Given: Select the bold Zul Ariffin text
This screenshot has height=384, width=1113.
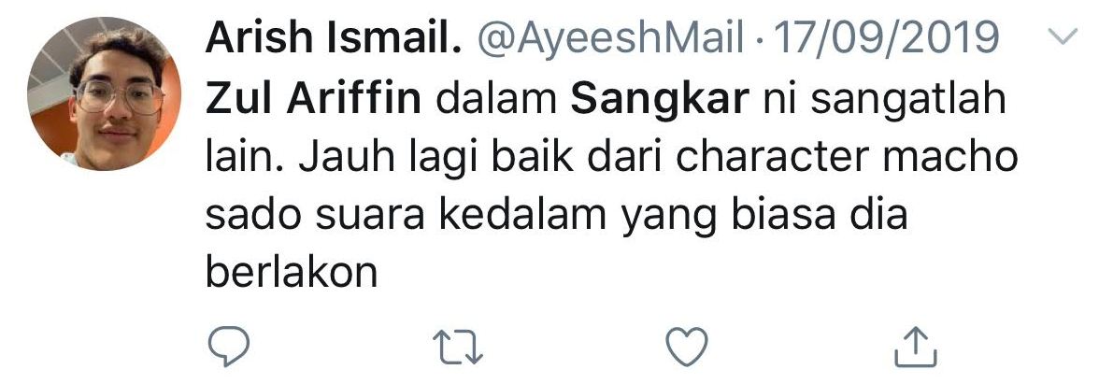Looking at the screenshot, I should (313, 99).
